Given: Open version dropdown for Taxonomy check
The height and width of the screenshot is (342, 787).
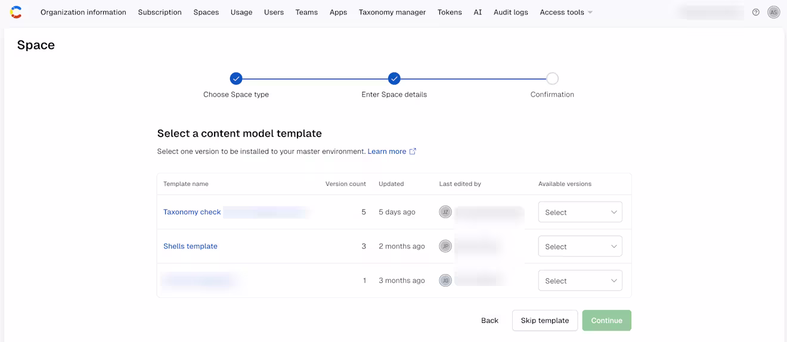Looking at the screenshot, I should [x=580, y=212].
